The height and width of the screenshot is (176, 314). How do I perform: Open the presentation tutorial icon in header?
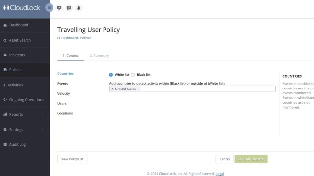pos(59,8)
